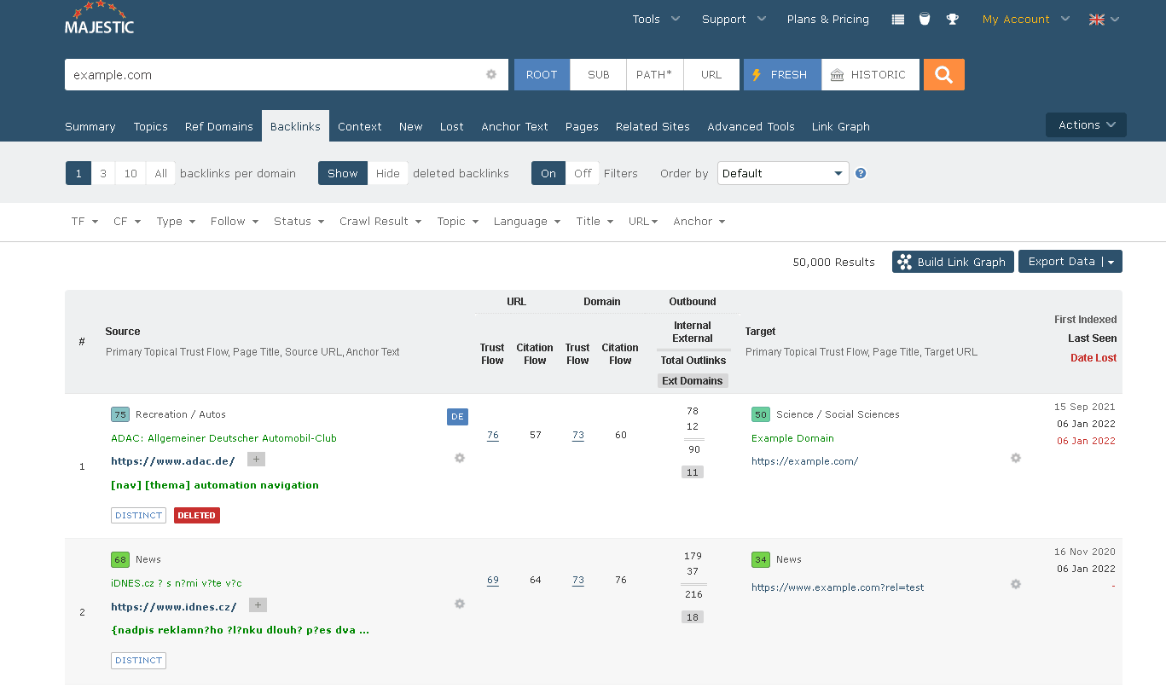The height and width of the screenshot is (694, 1166).
Task: Expand plus icon next to idnes.cz URL
Action: (258, 604)
